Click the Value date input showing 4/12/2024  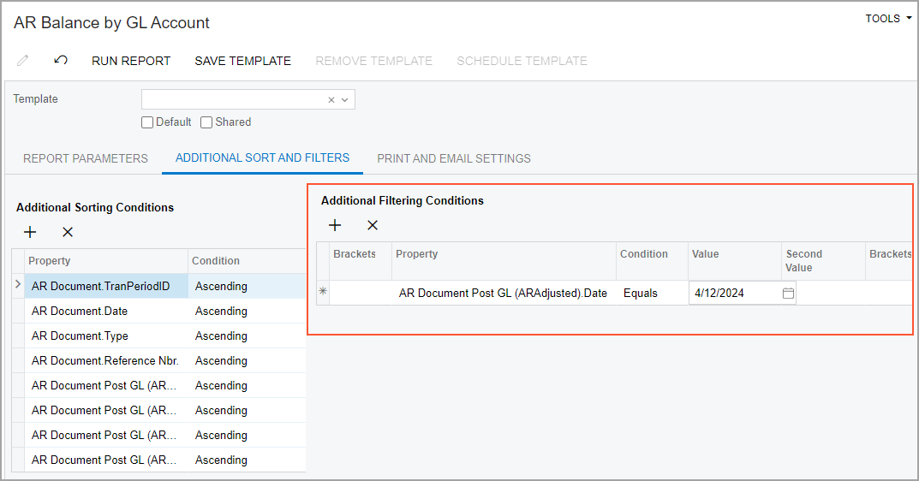(733, 293)
